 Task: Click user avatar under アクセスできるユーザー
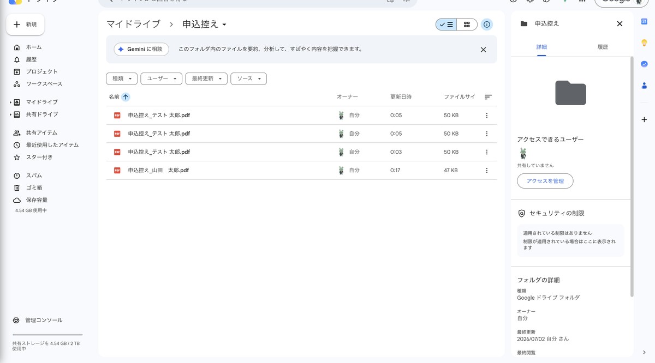[x=523, y=153]
